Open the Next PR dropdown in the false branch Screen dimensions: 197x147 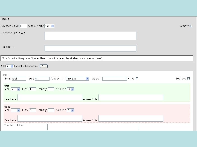(71, 110)
